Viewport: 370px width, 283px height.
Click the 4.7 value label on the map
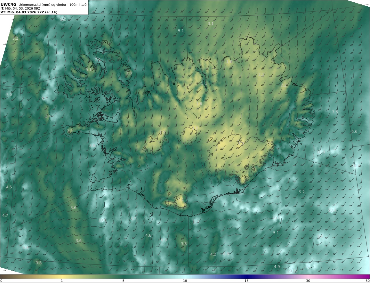click(5, 215)
